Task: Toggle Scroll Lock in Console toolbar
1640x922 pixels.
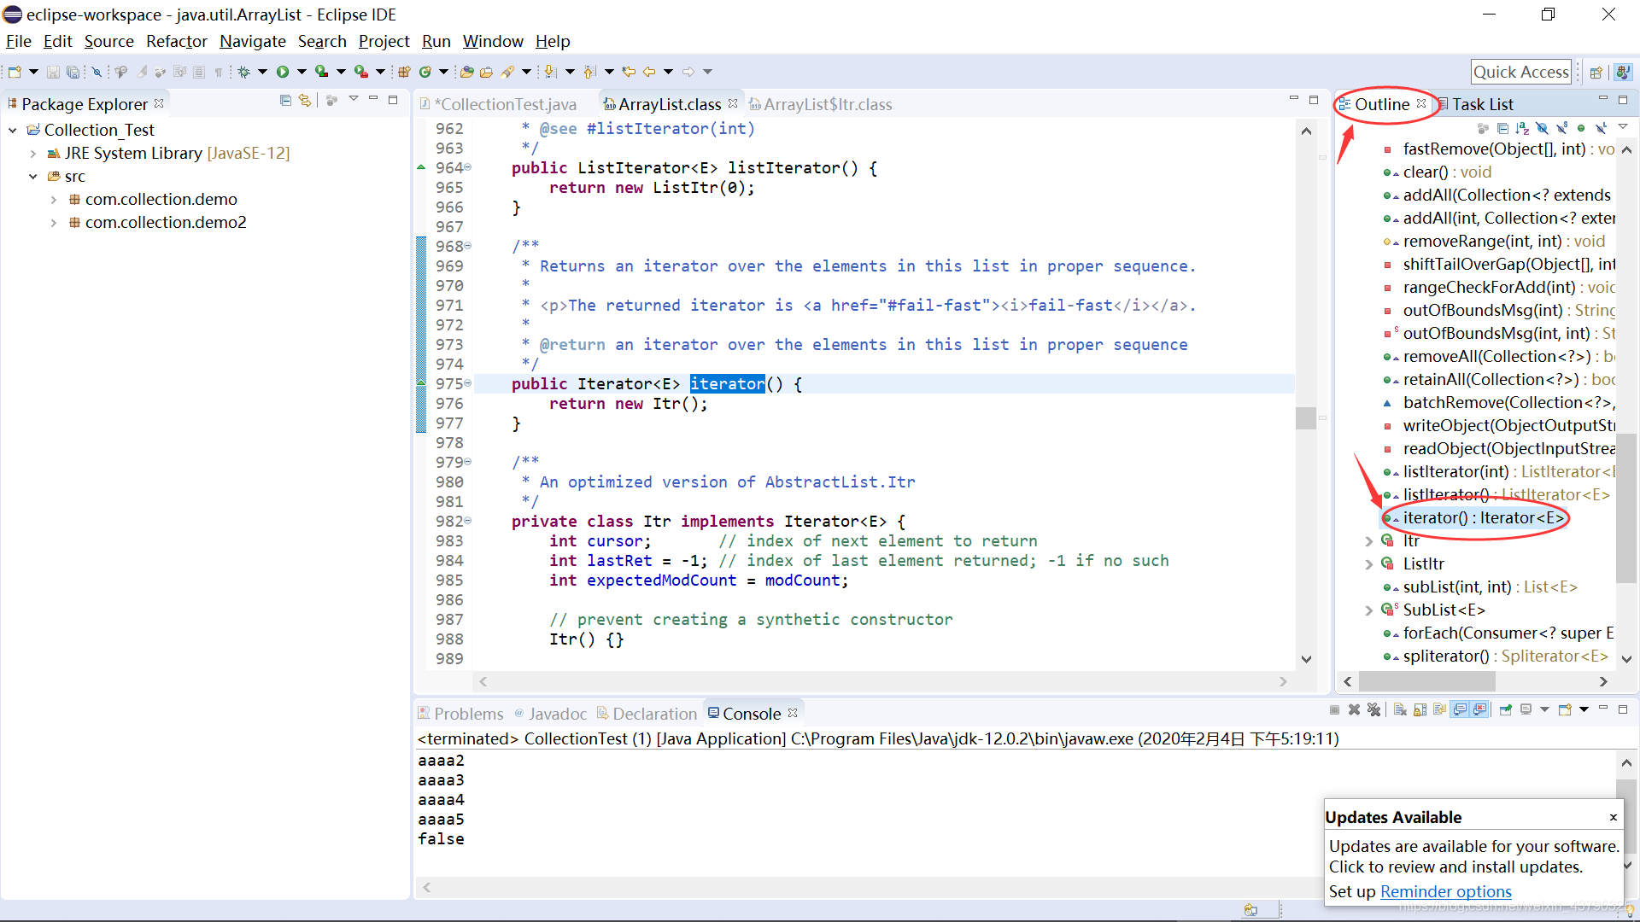Action: pos(1420,709)
